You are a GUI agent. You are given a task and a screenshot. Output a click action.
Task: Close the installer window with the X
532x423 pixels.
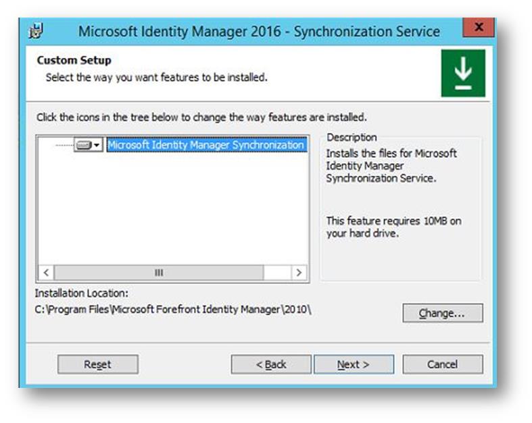479,27
